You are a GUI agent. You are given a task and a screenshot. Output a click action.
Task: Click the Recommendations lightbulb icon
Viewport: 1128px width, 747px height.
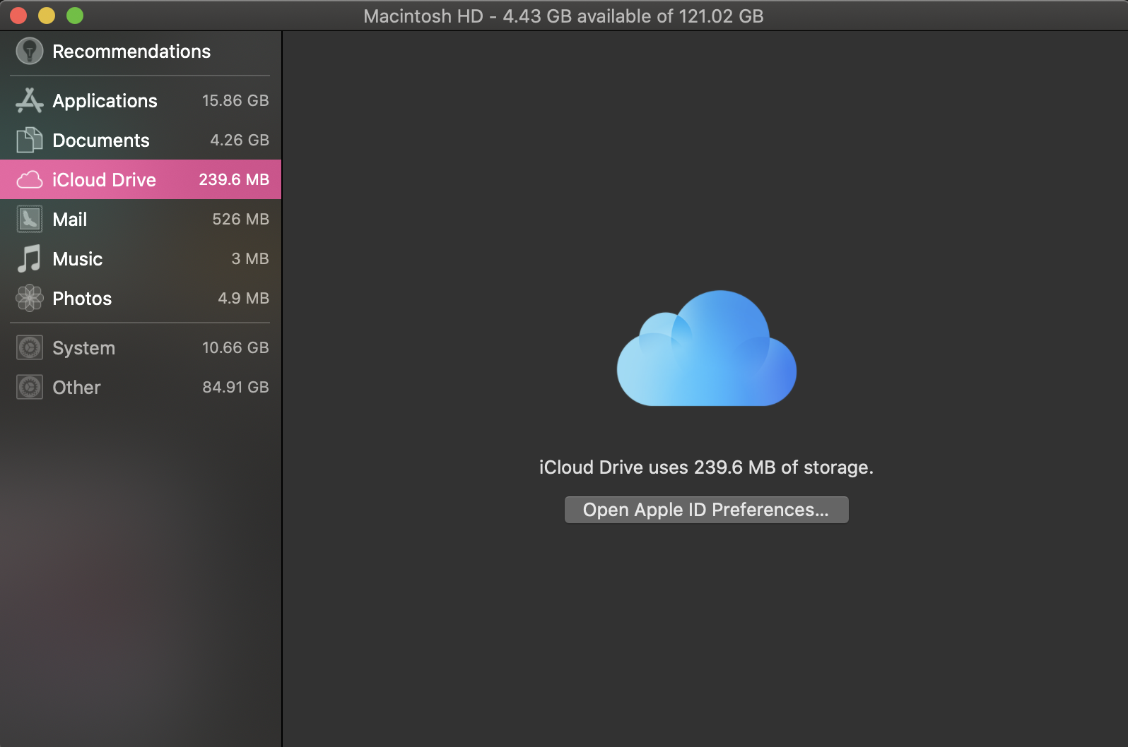coord(30,51)
